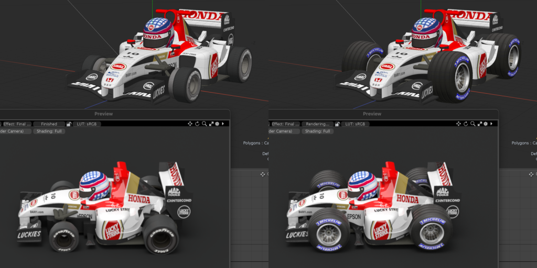Image resolution: width=537 pixels, height=268 pixels.
Task: Expand the arrow flyout in Finished preview toolbar
Action: pos(223,124)
